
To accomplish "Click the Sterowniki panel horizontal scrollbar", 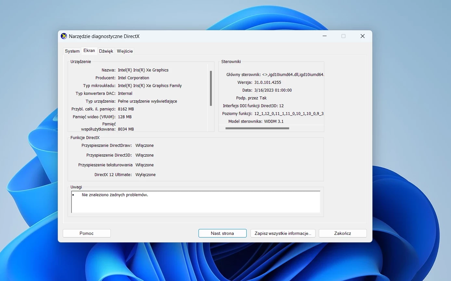I will point(257,128).
